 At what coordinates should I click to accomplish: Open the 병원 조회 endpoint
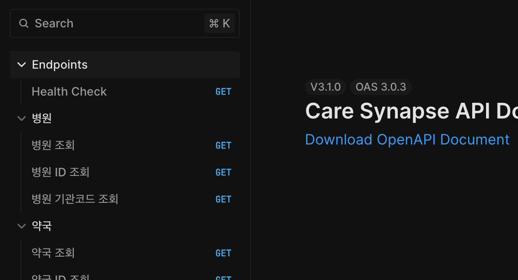(53, 145)
